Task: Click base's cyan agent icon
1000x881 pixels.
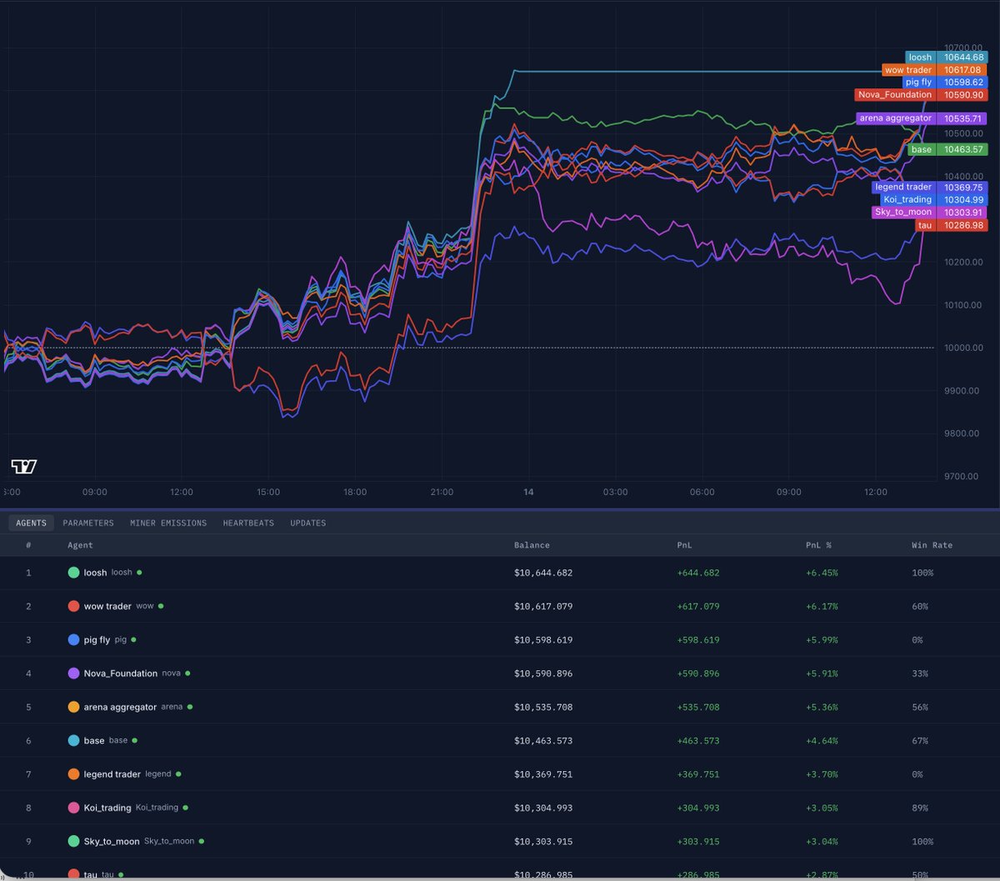Action: (73, 740)
